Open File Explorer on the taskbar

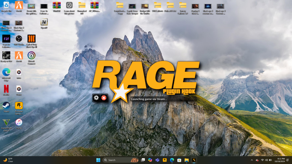(x=187, y=160)
